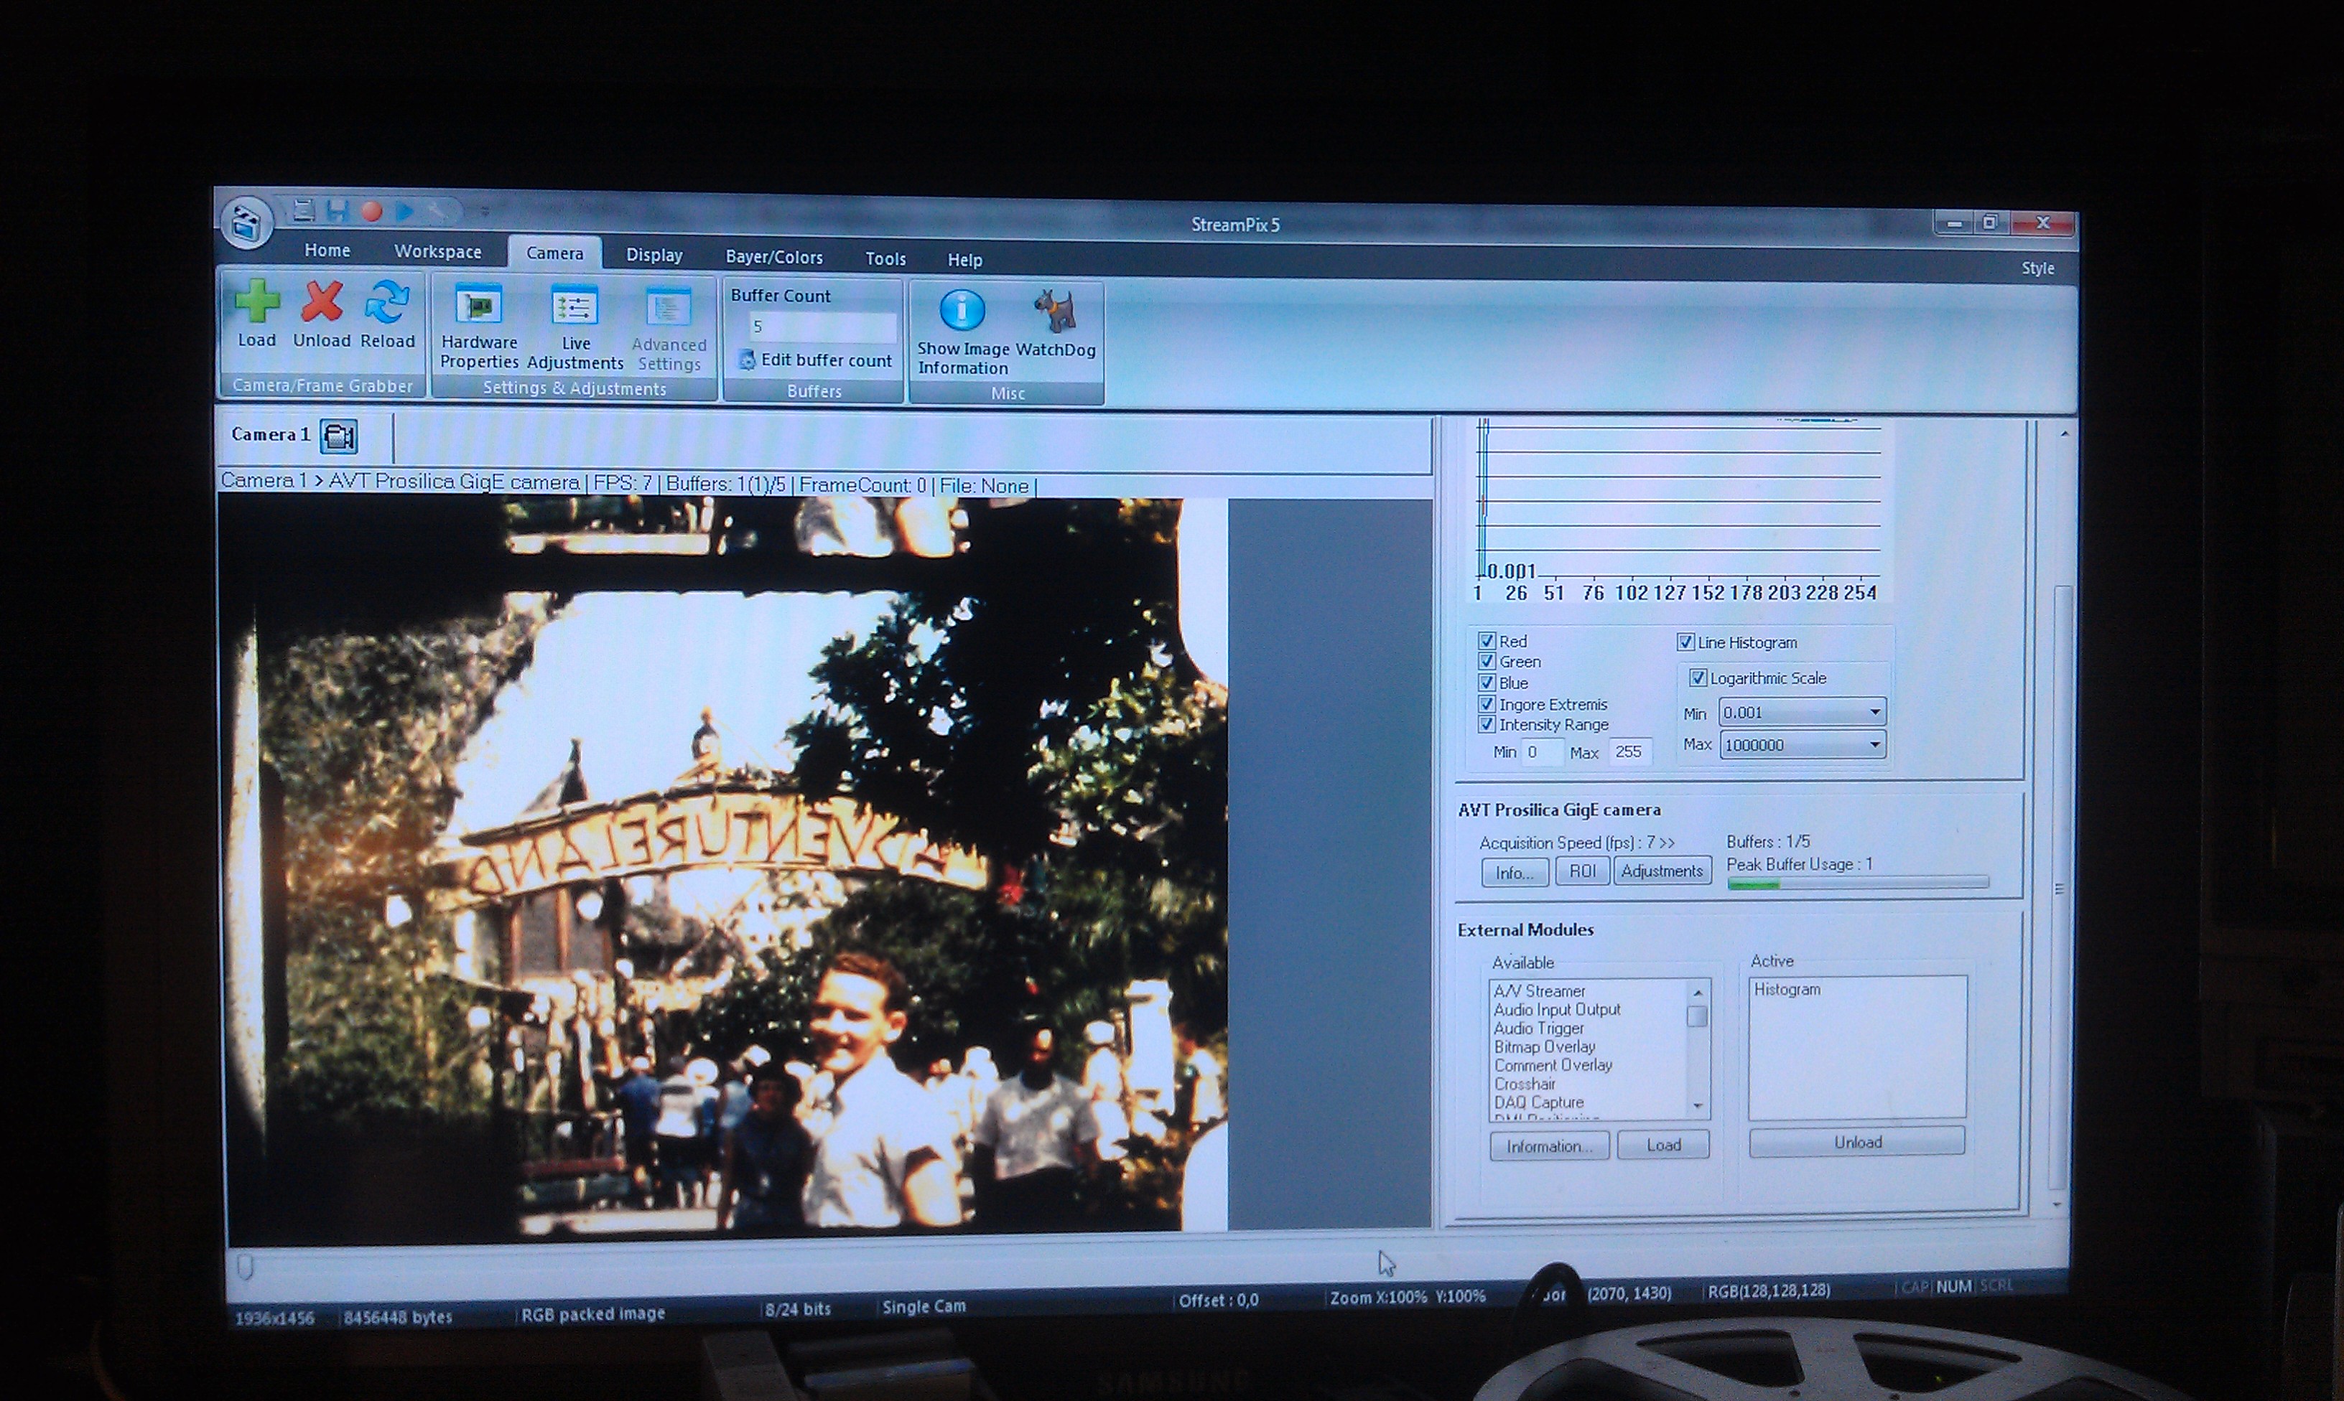This screenshot has width=2344, height=1401.
Task: Open the WatchDog tool
Action: (1055, 311)
